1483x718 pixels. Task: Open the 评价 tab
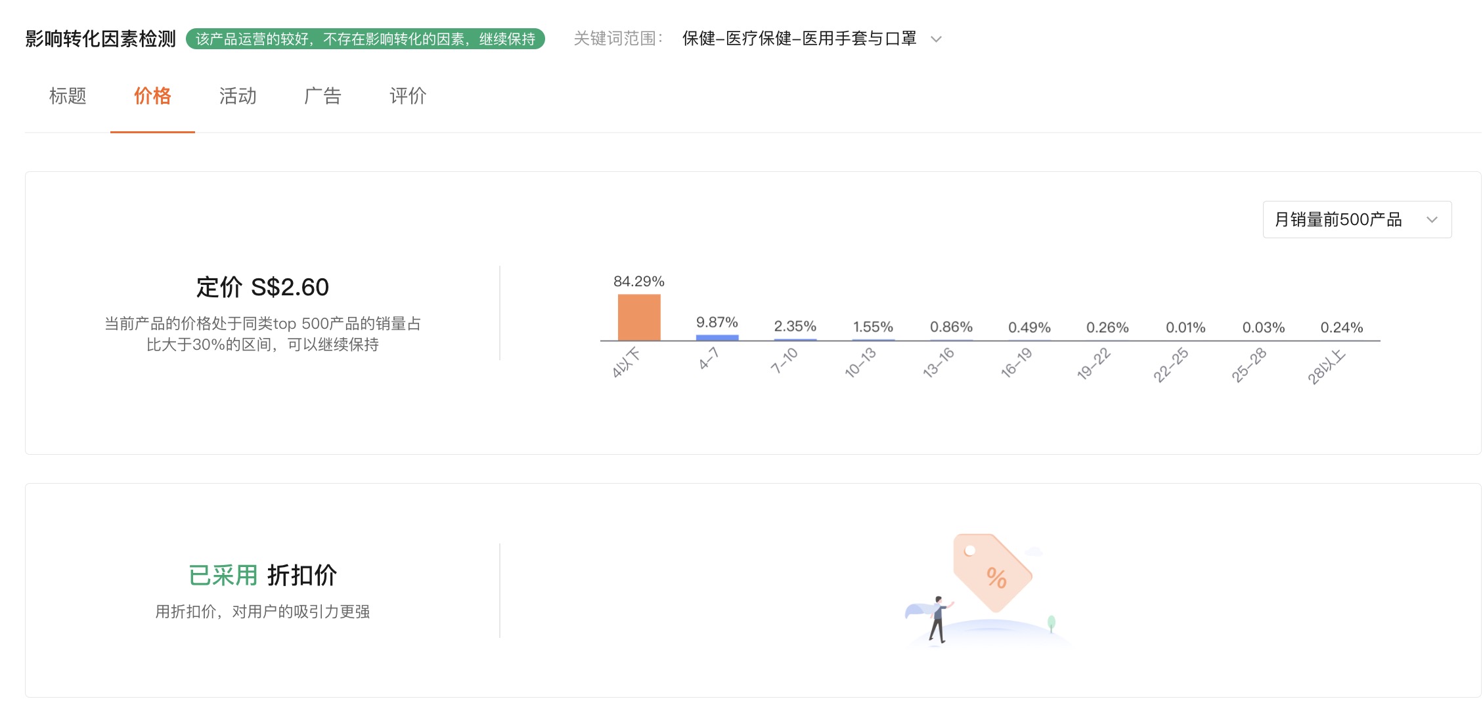tap(408, 96)
